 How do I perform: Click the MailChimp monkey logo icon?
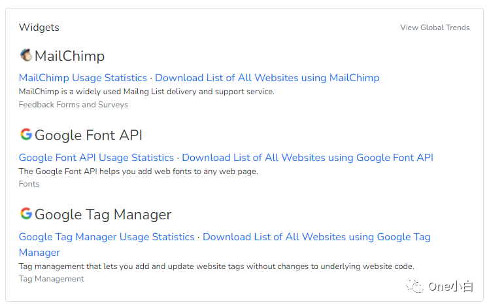(25, 55)
